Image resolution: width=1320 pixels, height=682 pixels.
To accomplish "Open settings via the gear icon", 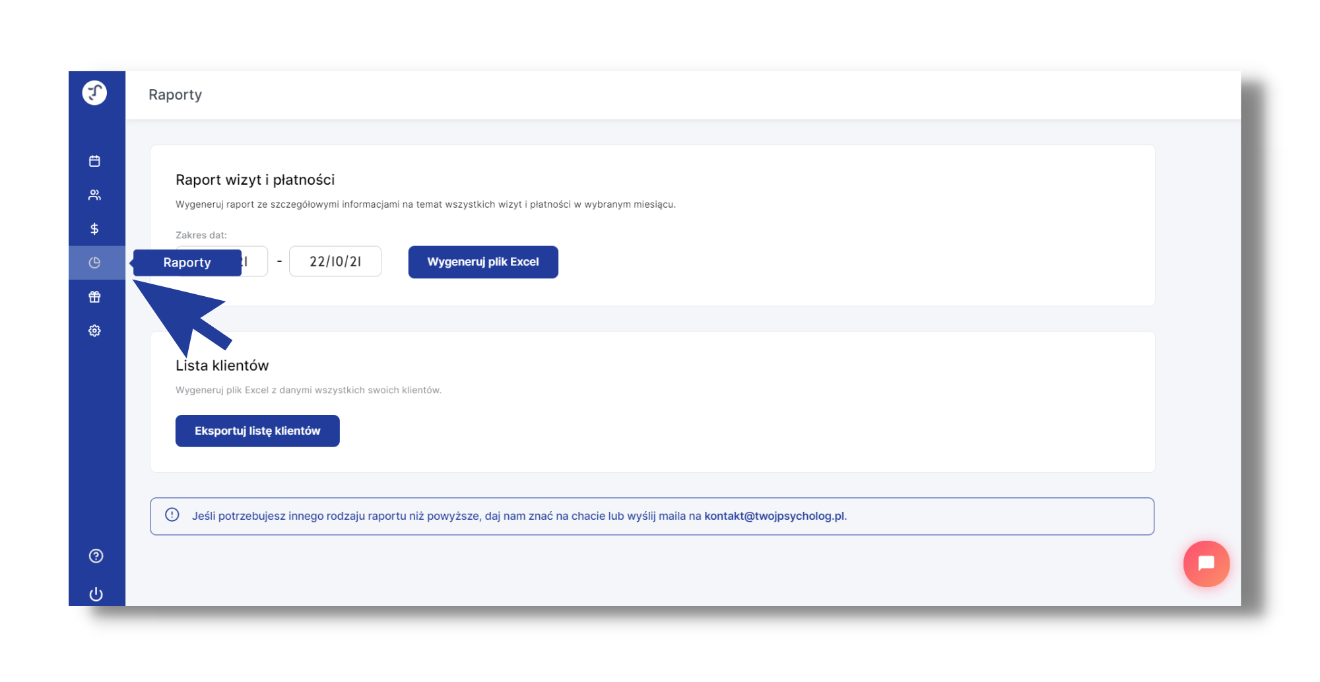I will click(x=94, y=330).
